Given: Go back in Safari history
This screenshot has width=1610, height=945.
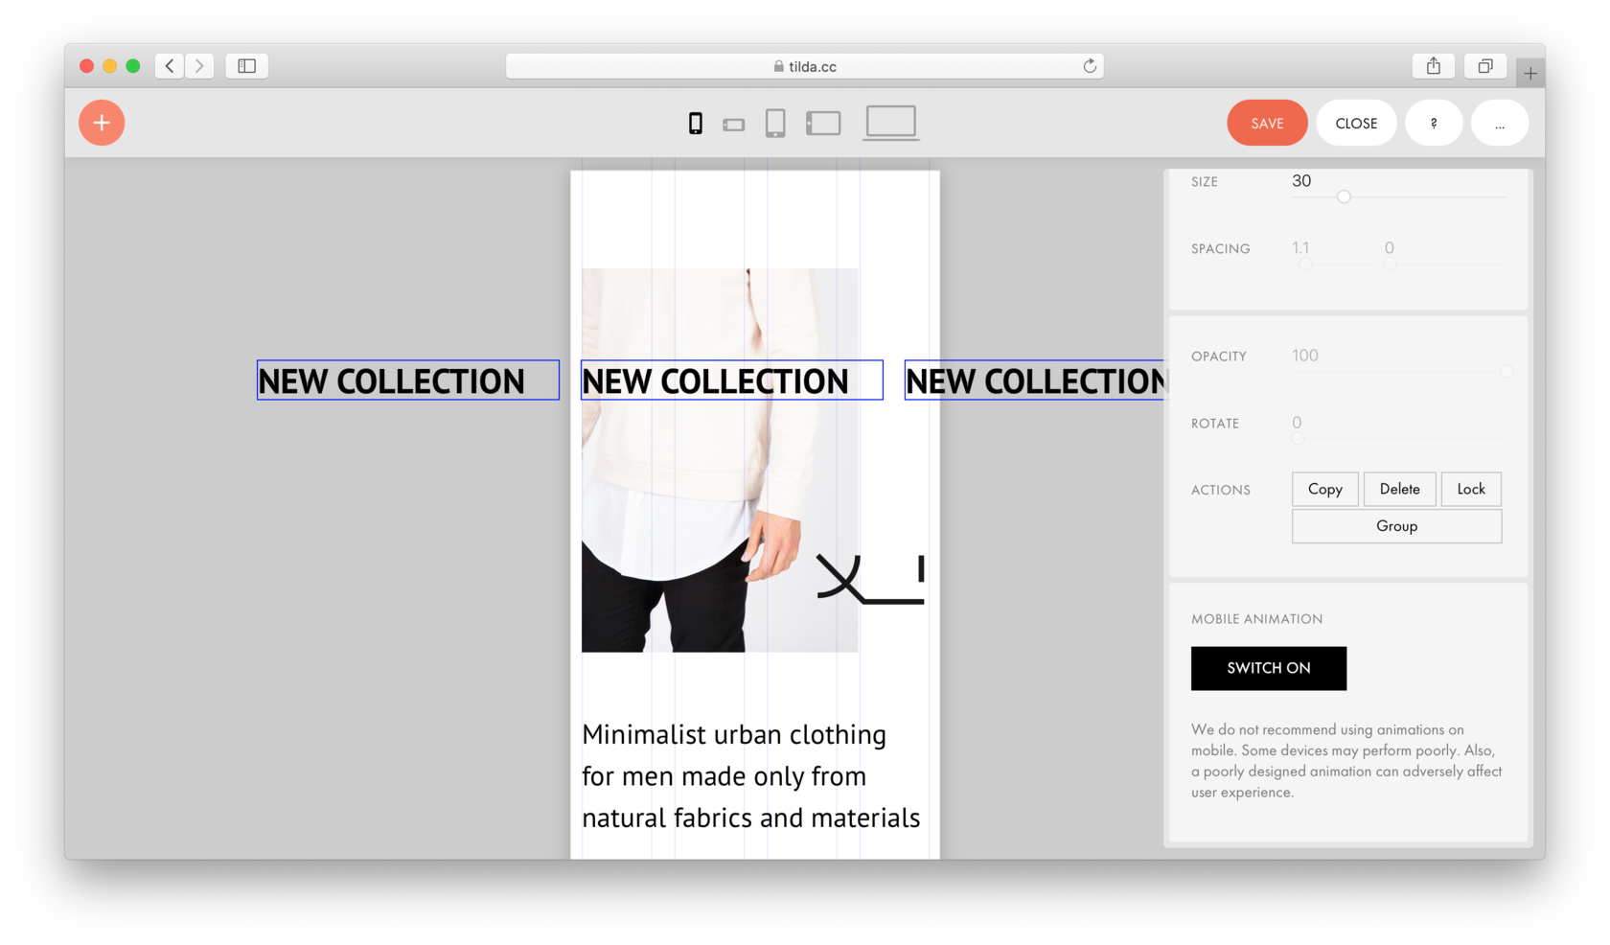Looking at the screenshot, I should pyautogui.click(x=170, y=66).
